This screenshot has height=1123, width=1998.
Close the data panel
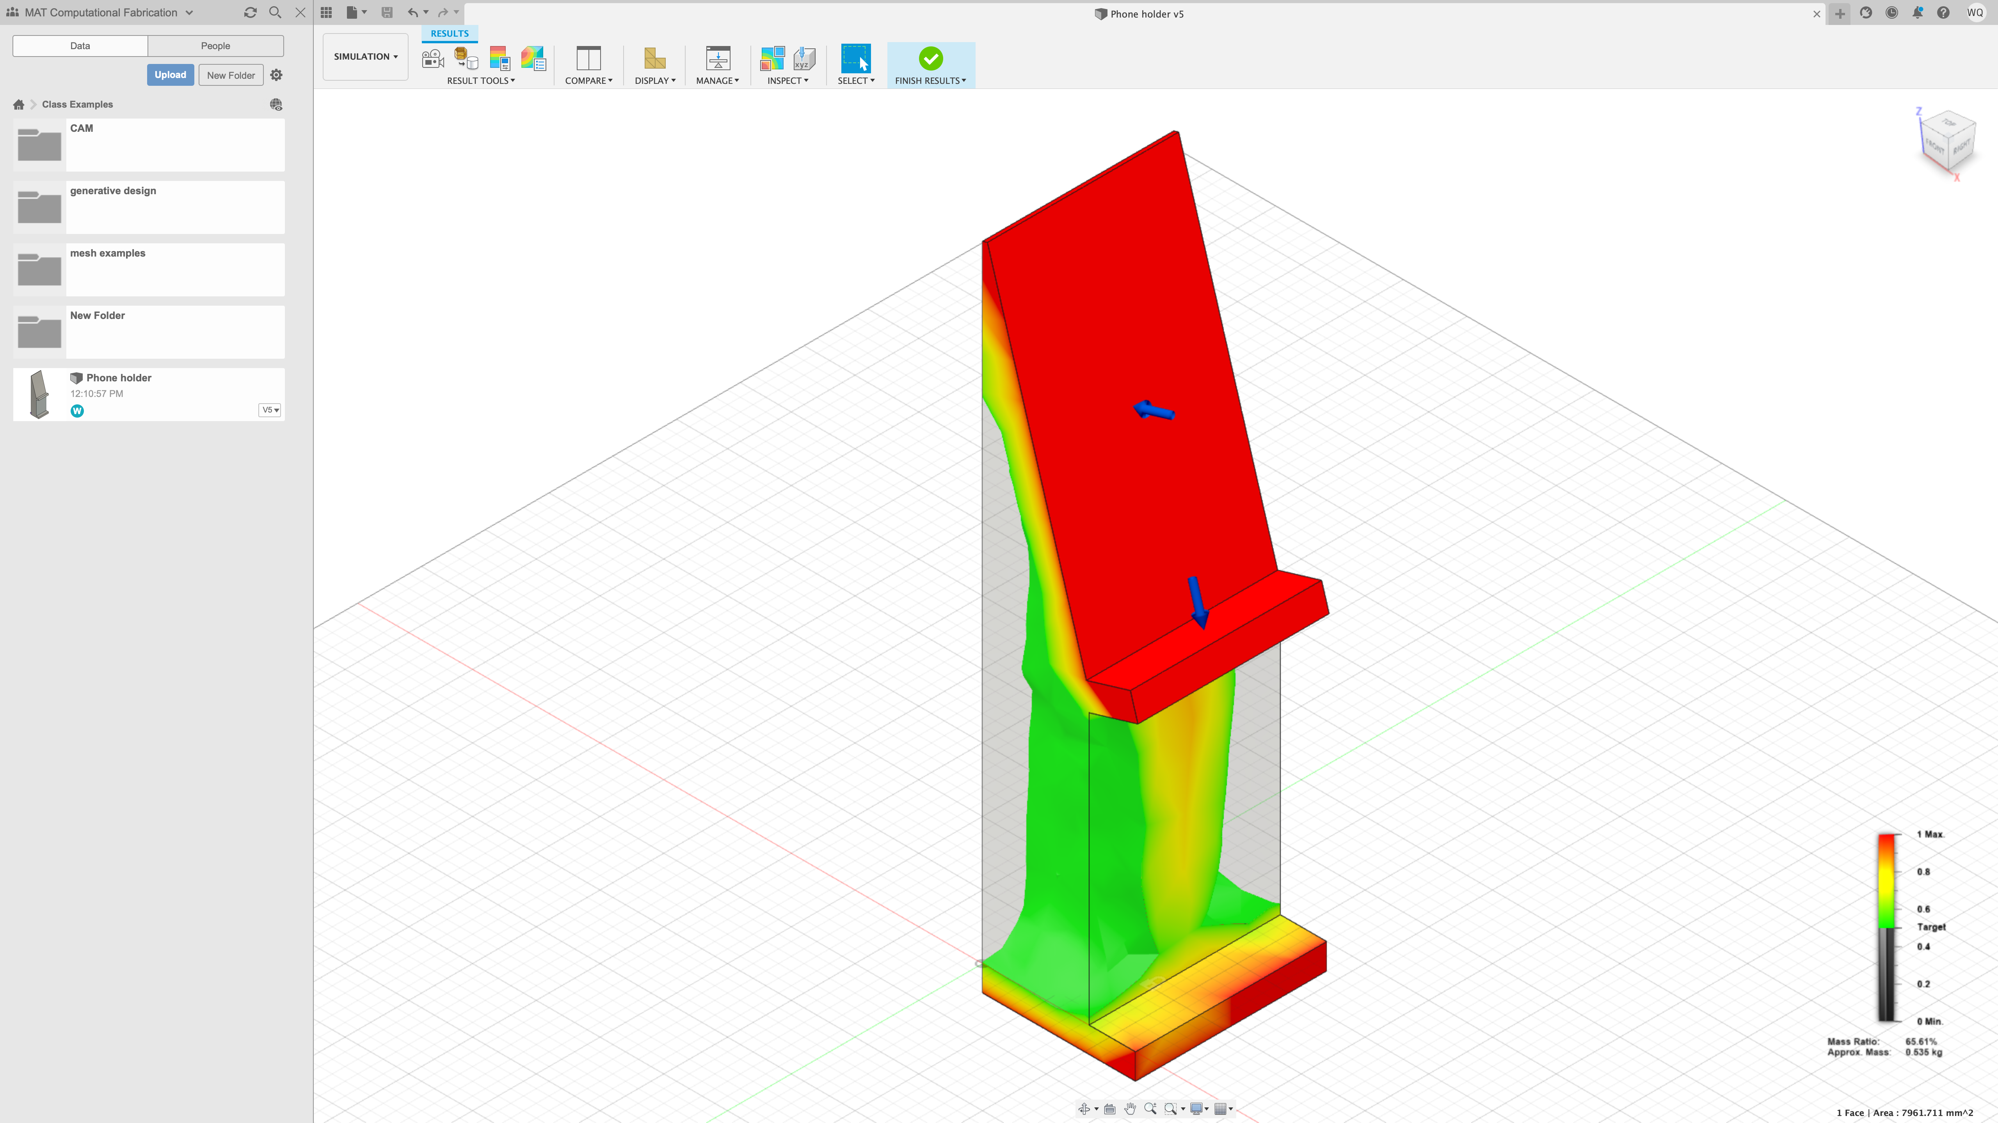[x=300, y=12]
